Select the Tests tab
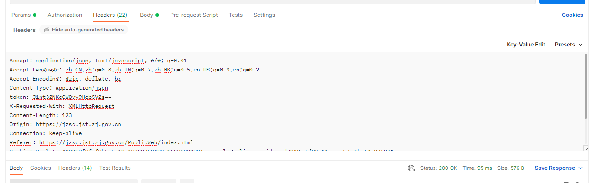Screen dimensions: 601x183 point(236,15)
